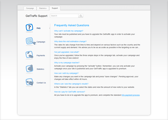Open 'How do I pay for GetTraffic services?' question
This screenshot has height=120, width=168.
coord(70,92)
